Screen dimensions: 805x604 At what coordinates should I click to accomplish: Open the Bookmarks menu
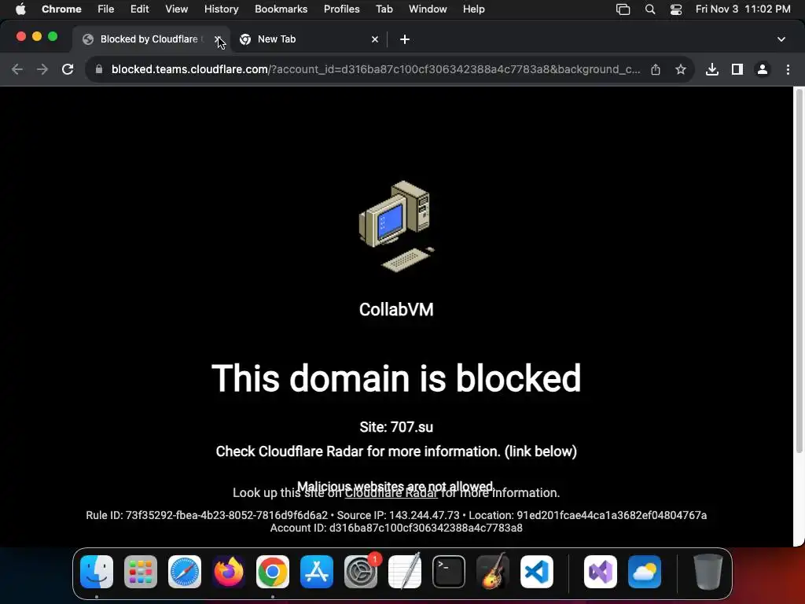pyautogui.click(x=281, y=9)
